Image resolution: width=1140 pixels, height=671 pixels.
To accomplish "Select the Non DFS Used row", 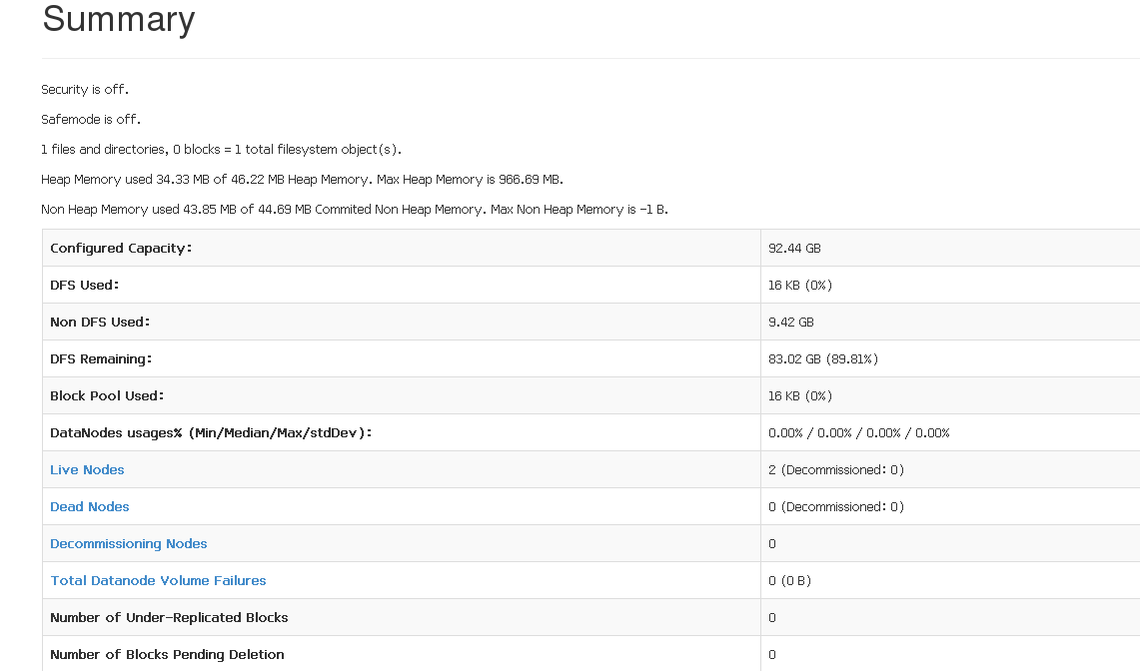I will pos(104,322).
